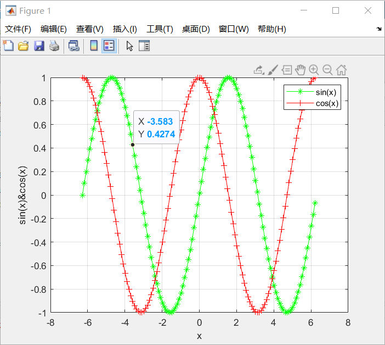
Task: Click the Y 0.4274 value in data tip
Action: click(161, 134)
